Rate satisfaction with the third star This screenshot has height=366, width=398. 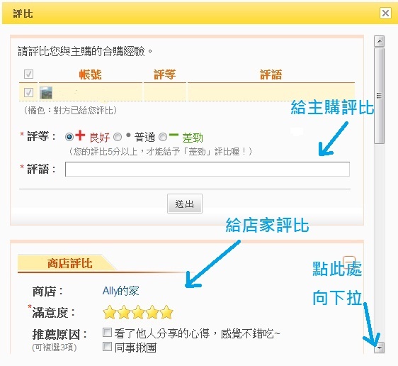pyautogui.click(x=138, y=312)
